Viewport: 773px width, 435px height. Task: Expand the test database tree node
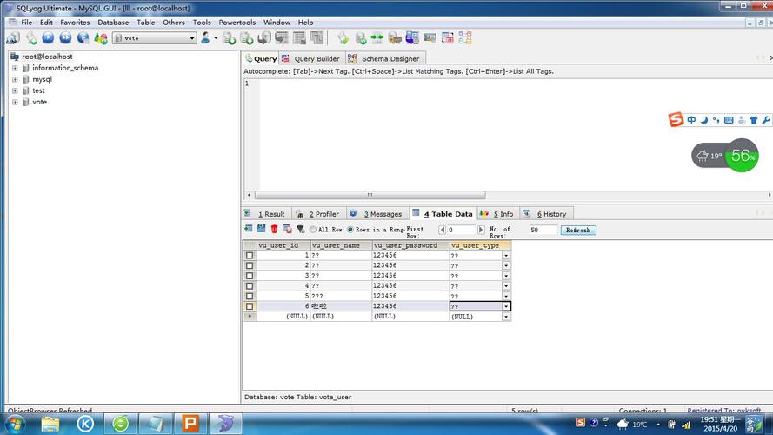click(15, 90)
